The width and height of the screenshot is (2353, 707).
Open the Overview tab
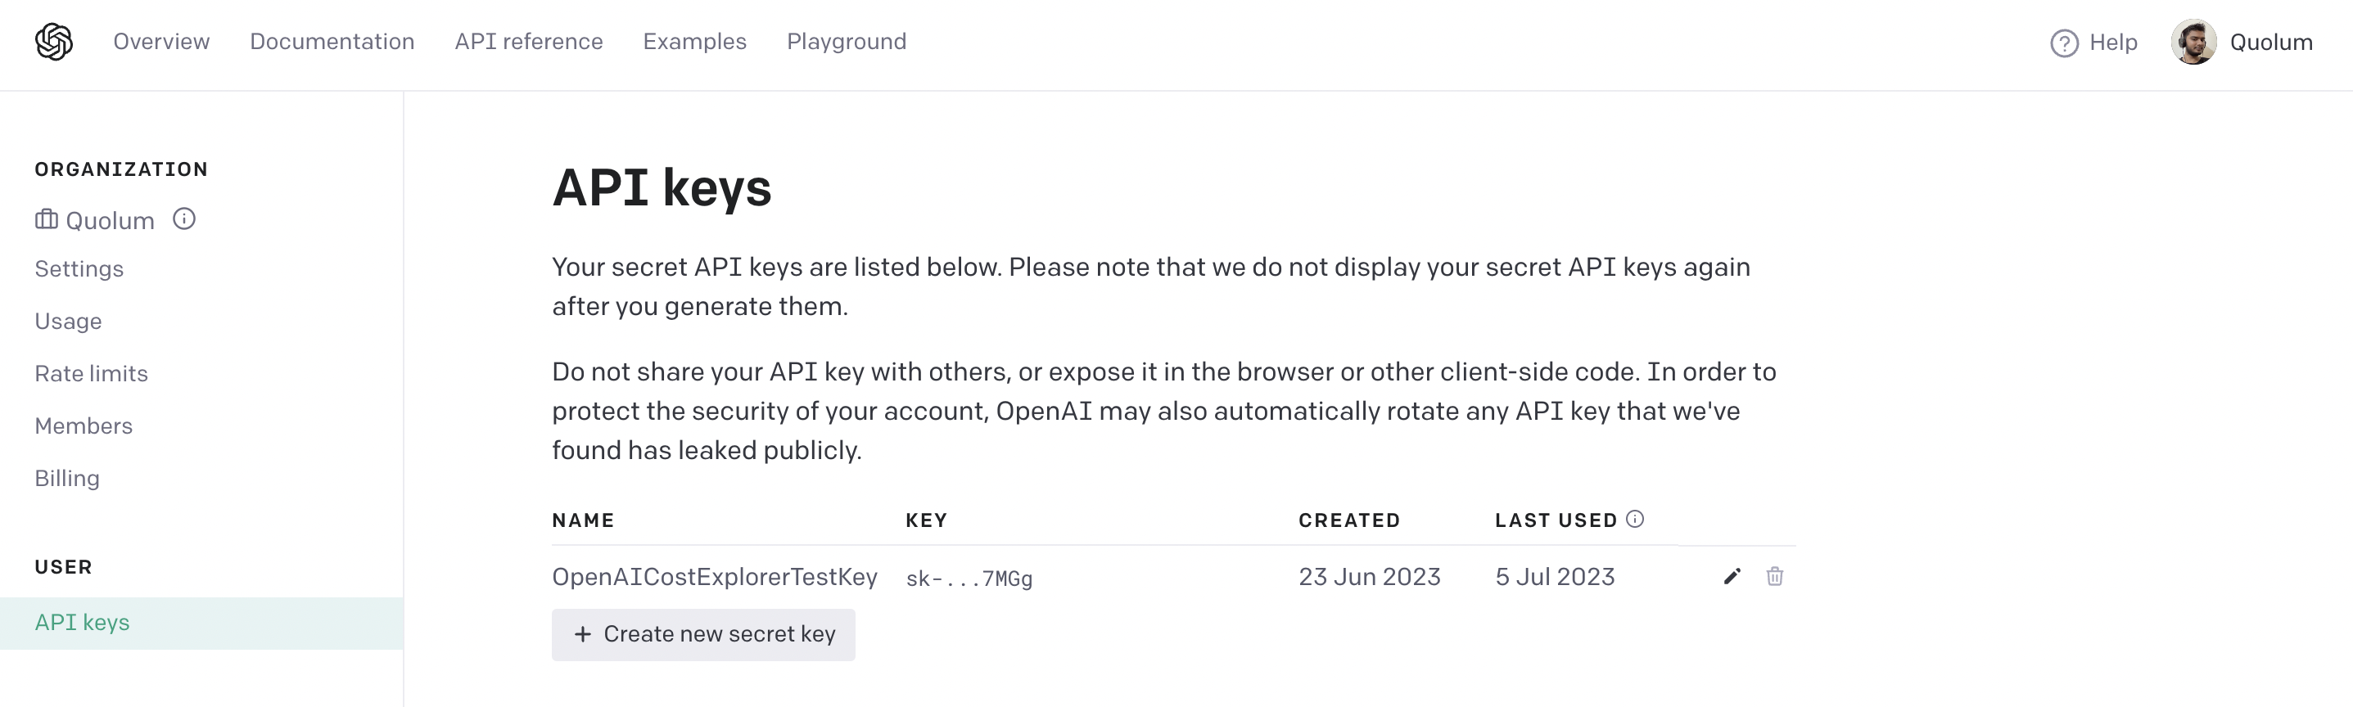pos(161,42)
